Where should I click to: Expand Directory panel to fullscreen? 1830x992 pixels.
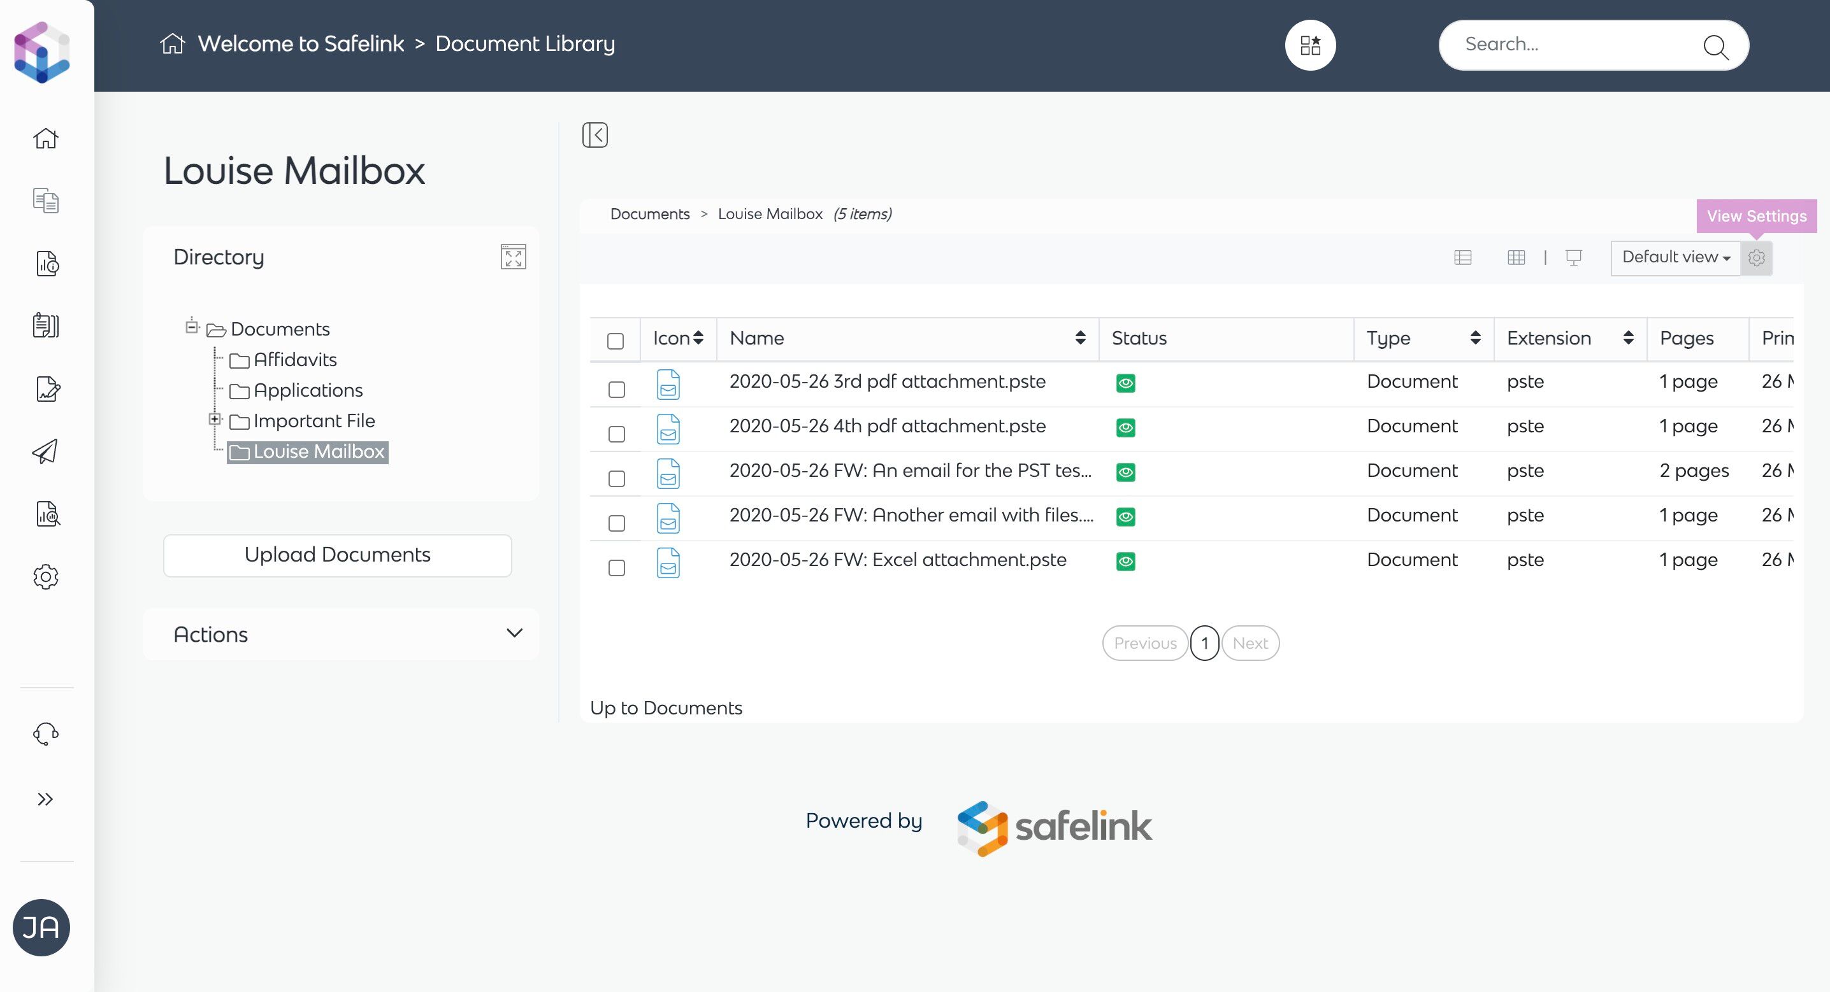coord(513,257)
